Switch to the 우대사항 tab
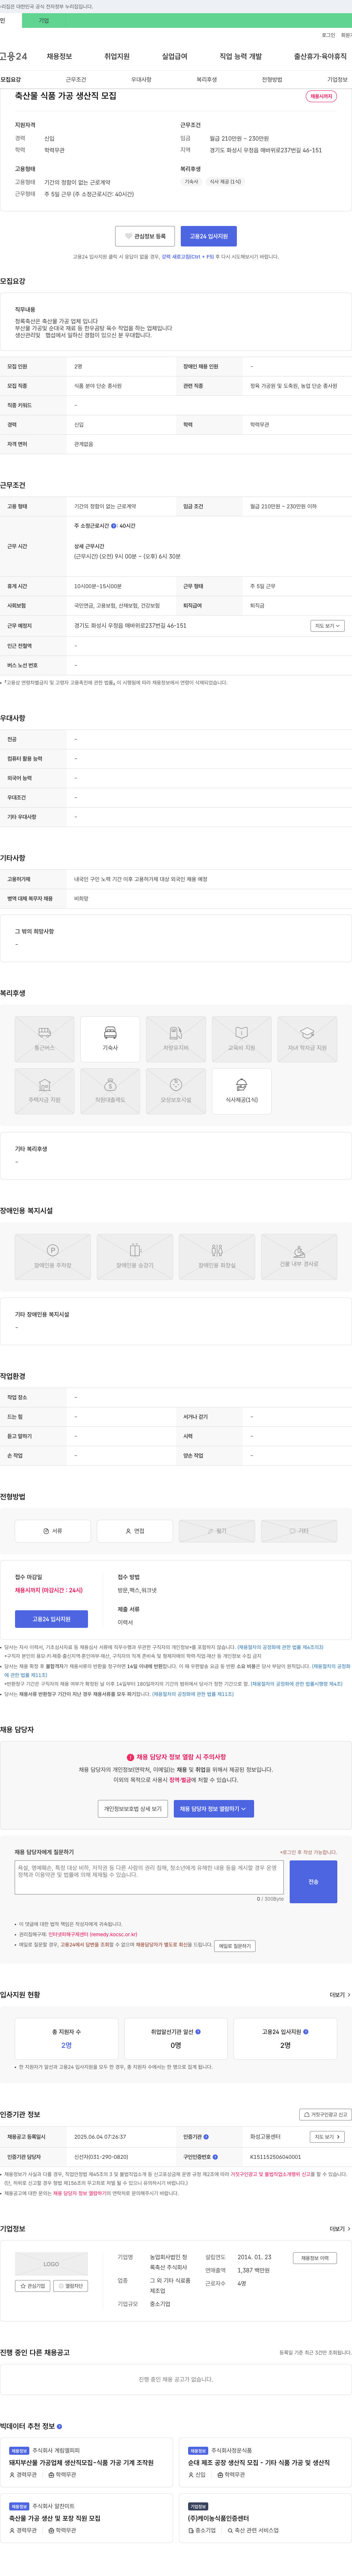The height and width of the screenshot is (2576, 352). coord(141,79)
